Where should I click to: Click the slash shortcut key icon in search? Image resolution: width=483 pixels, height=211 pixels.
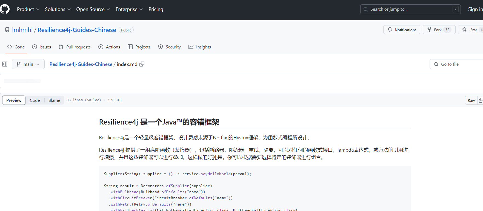455,9
